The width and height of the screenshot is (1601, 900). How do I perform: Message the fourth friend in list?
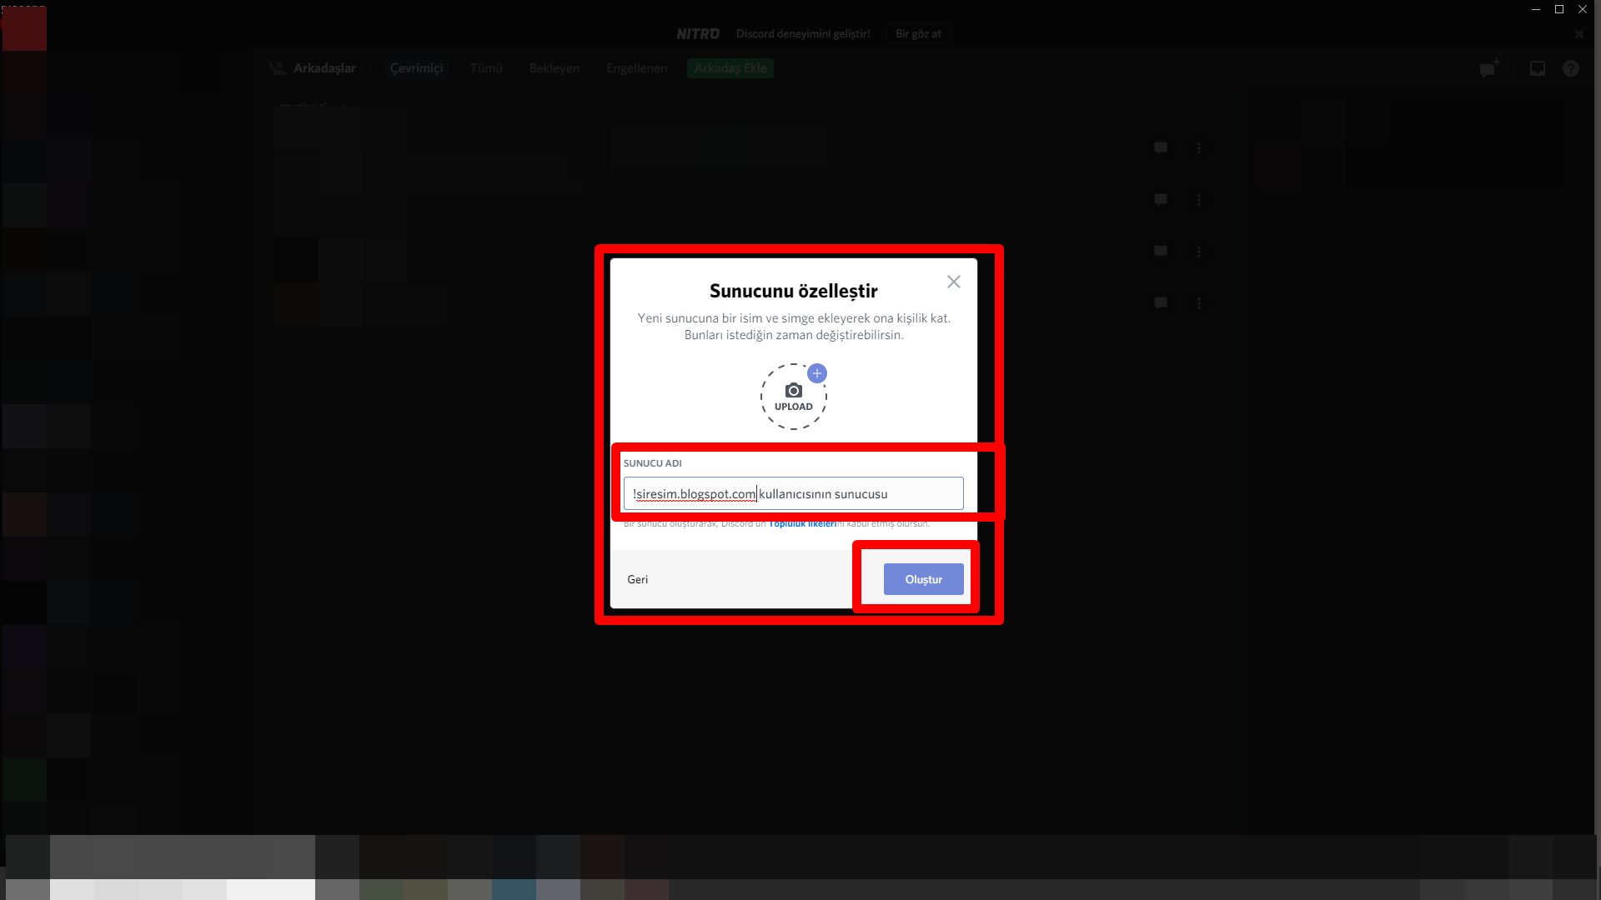(1161, 303)
